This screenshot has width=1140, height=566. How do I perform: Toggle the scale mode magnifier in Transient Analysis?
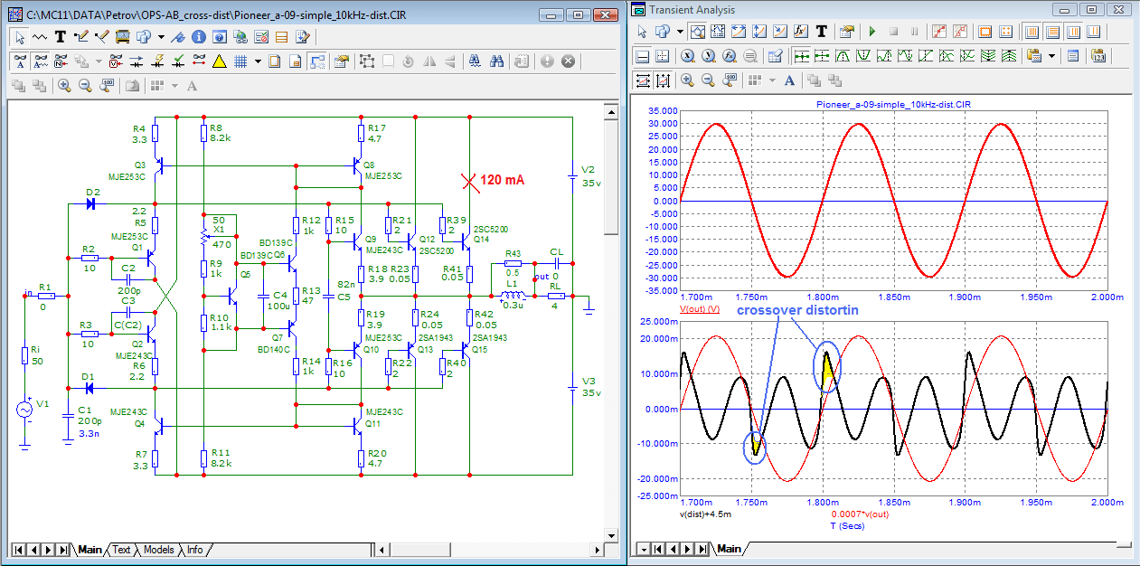[698, 32]
